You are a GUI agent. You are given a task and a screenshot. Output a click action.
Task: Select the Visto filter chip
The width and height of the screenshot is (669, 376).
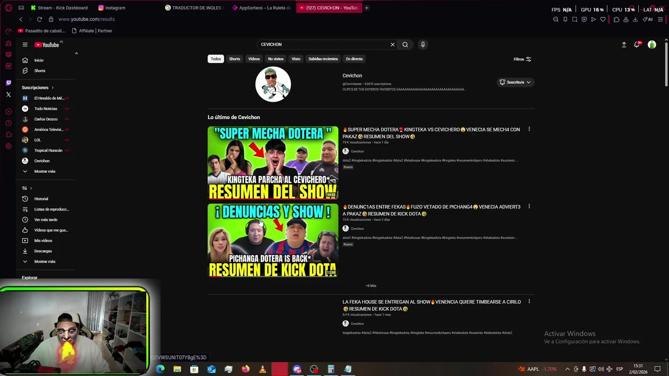[x=296, y=59]
